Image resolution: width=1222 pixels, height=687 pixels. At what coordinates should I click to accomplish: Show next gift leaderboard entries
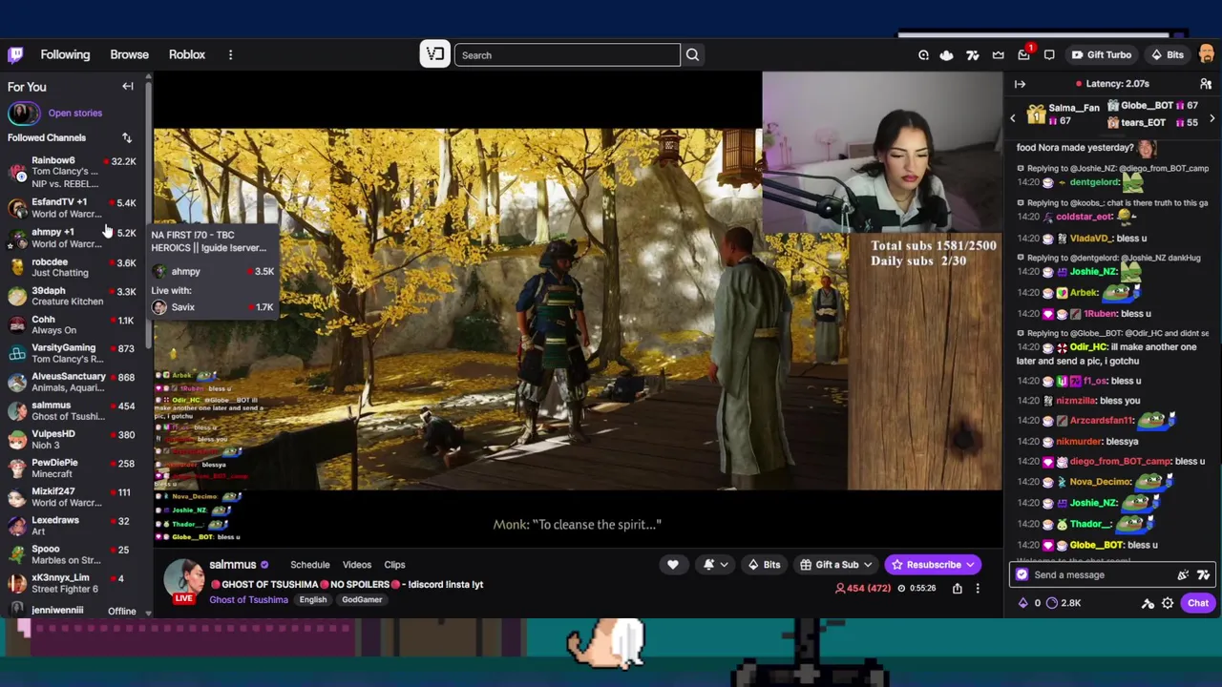point(1212,118)
